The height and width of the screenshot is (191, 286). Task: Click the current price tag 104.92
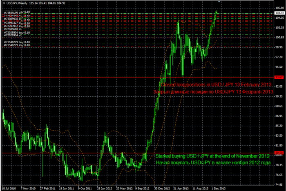coord(279,13)
